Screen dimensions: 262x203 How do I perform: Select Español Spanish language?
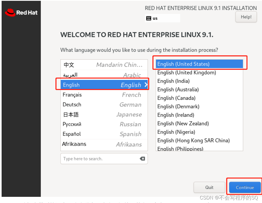(x=104, y=134)
